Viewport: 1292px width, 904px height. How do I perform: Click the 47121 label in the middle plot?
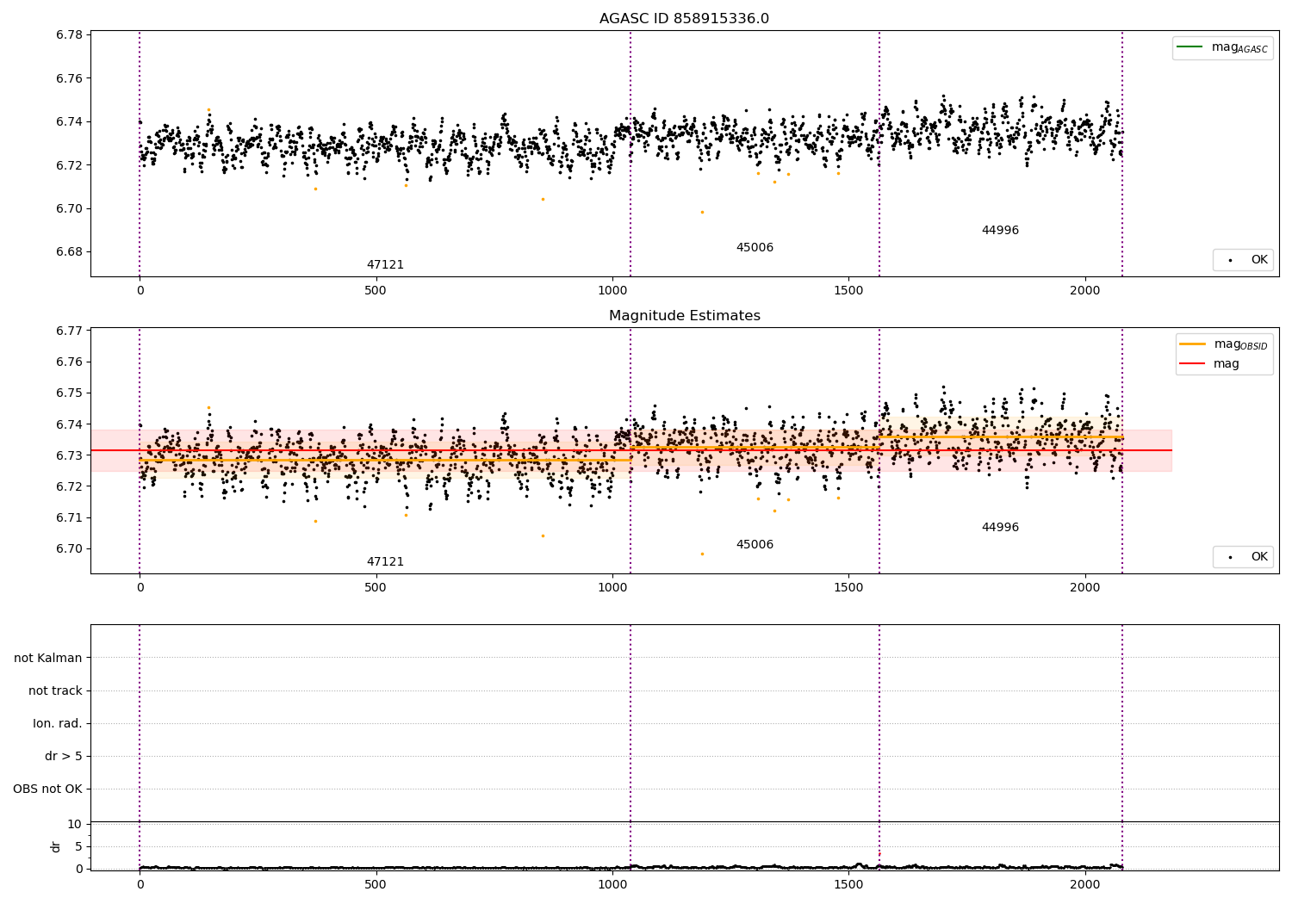click(x=385, y=562)
